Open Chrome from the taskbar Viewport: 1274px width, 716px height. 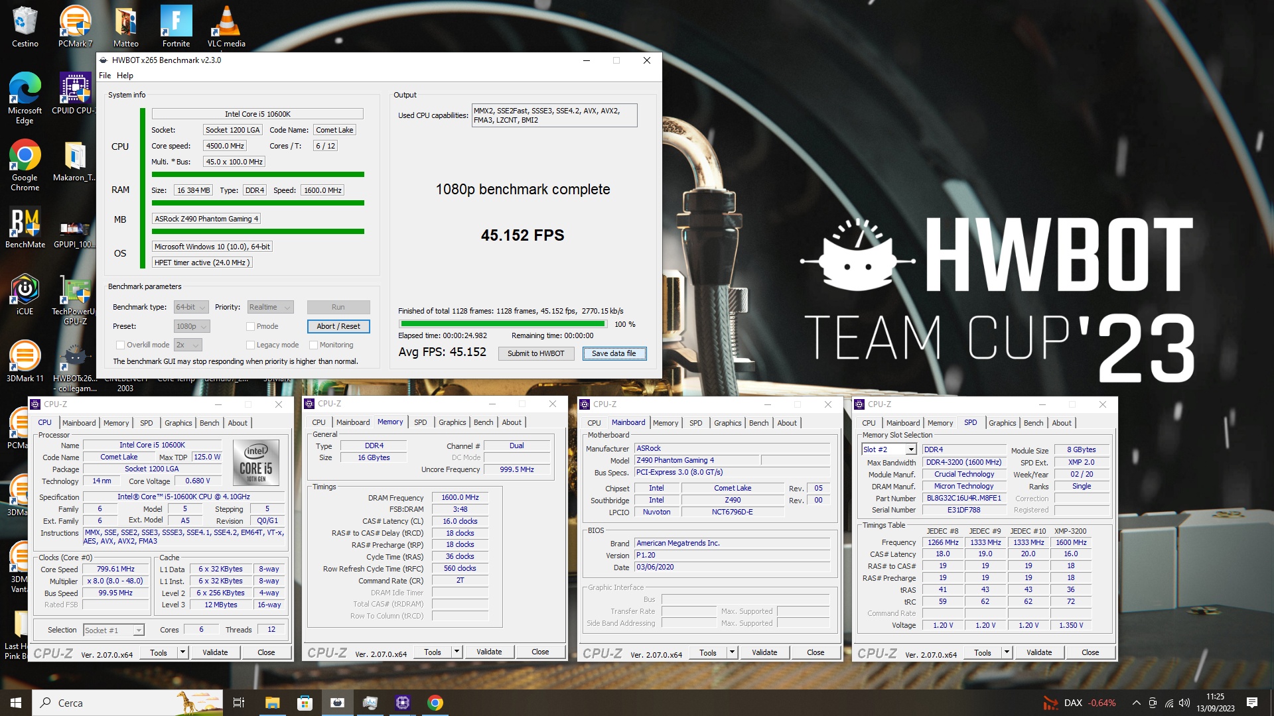pos(435,703)
